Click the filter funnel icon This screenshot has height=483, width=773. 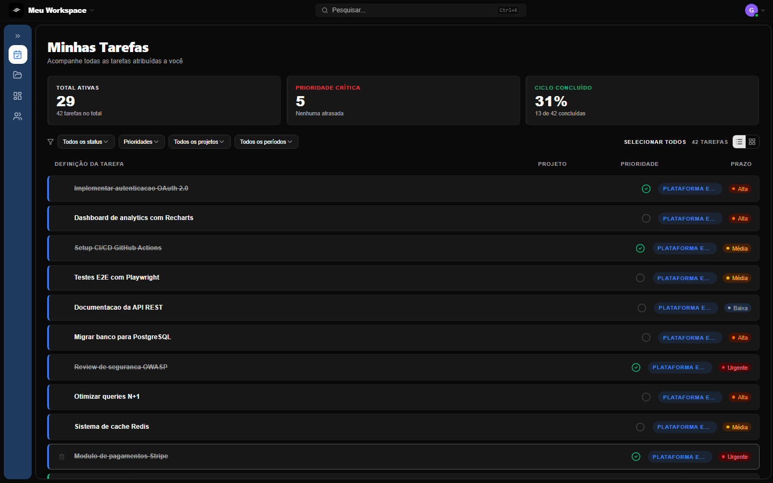(50, 142)
